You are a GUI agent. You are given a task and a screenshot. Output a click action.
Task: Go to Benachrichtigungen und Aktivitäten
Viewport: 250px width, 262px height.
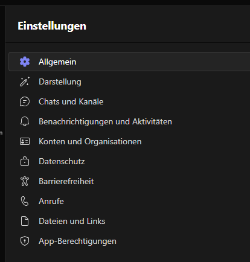click(x=129, y=121)
